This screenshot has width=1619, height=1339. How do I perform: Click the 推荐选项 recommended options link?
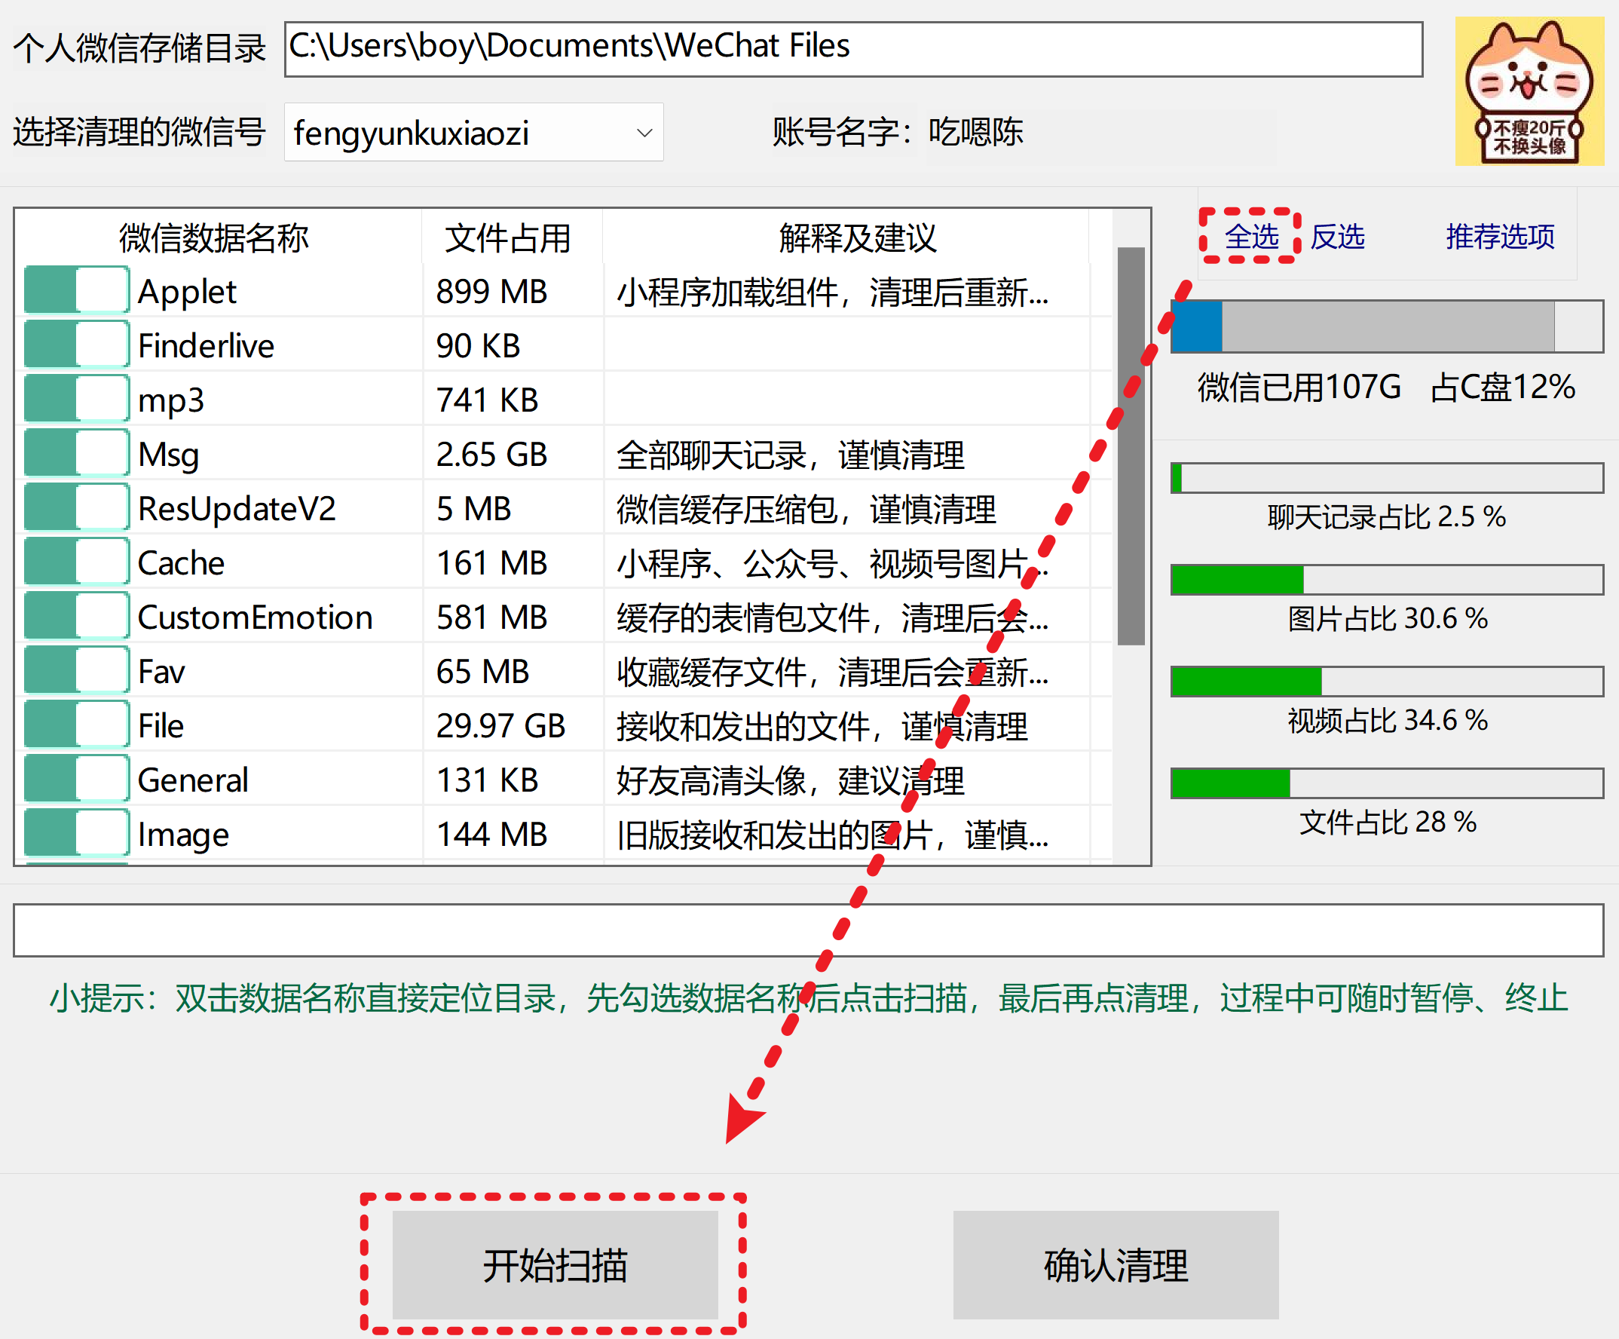point(1499,236)
